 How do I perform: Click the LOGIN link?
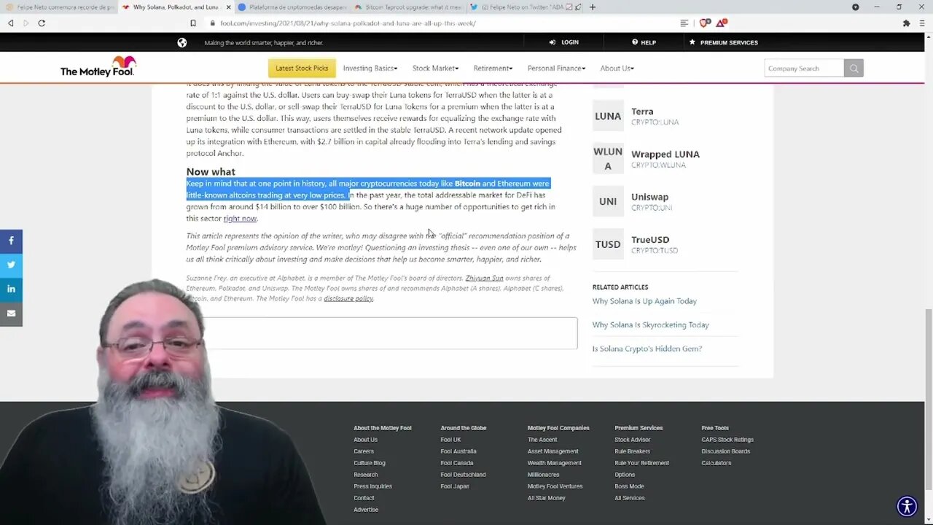coord(564,42)
